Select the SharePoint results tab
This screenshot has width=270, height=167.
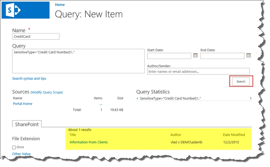click(27, 124)
